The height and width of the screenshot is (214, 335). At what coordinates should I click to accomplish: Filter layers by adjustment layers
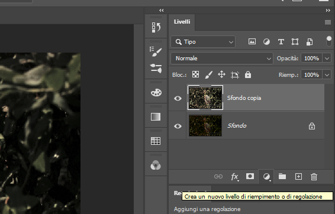tap(266, 41)
